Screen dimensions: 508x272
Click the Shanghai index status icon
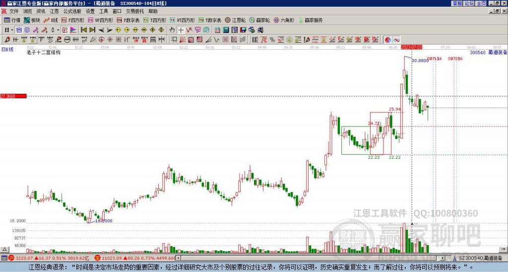[x=11, y=258]
